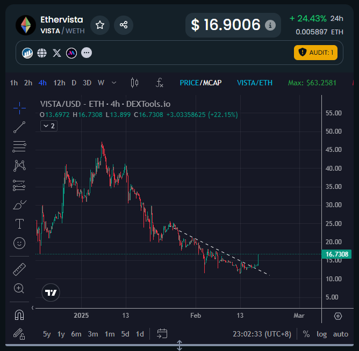The height and width of the screenshot is (351, 359).
Task: Select the horizontal lines Fibonacci tool
Action: [x=19, y=147]
